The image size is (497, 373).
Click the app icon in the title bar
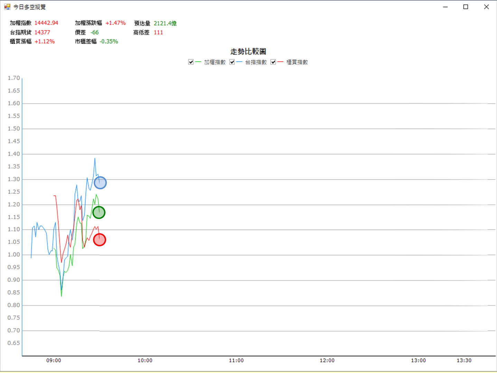click(x=7, y=7)
